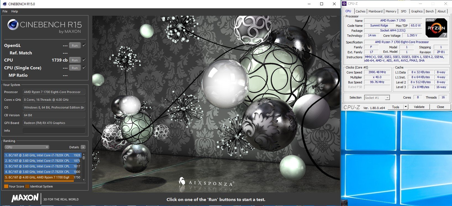Open the Cinebench File menu

click(5, 11)
